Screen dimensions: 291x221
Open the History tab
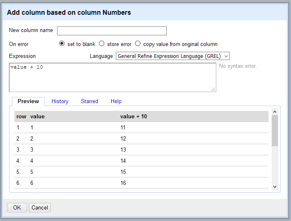pyautogui.click(x=60, y=101)
